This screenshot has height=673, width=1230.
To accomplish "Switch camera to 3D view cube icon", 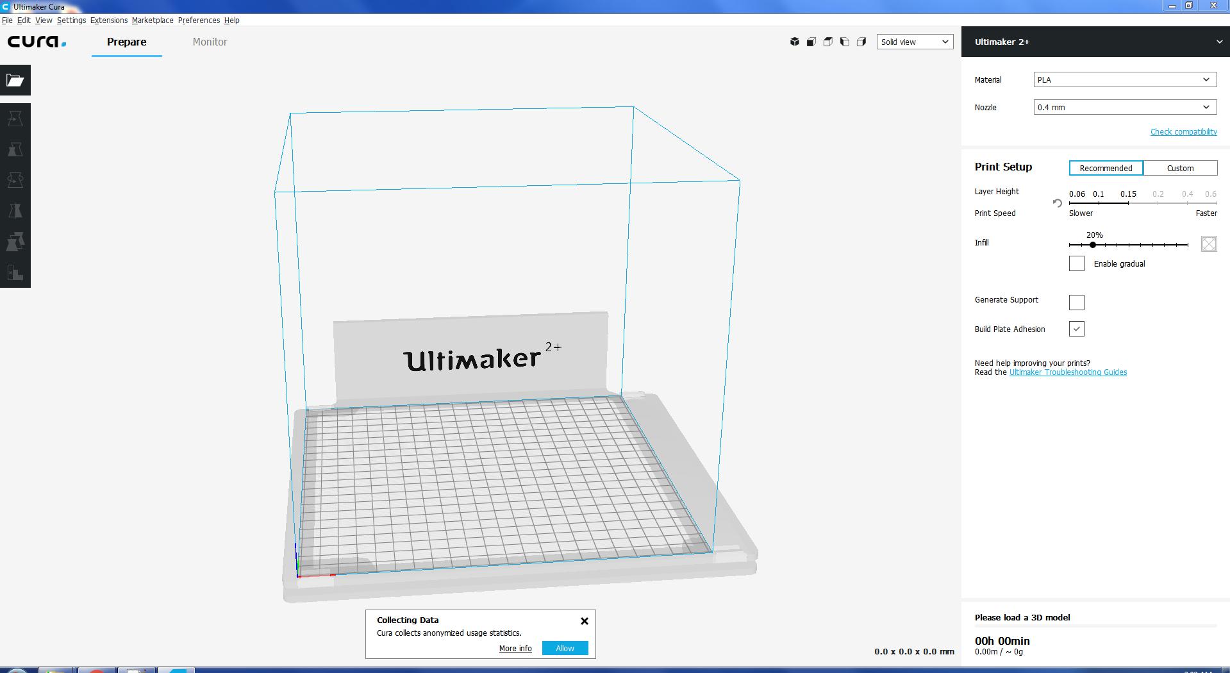I will tap(795, 42).
